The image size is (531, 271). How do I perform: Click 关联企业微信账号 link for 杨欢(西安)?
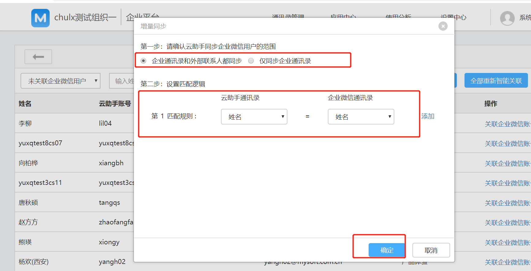(x=508, y=262)
